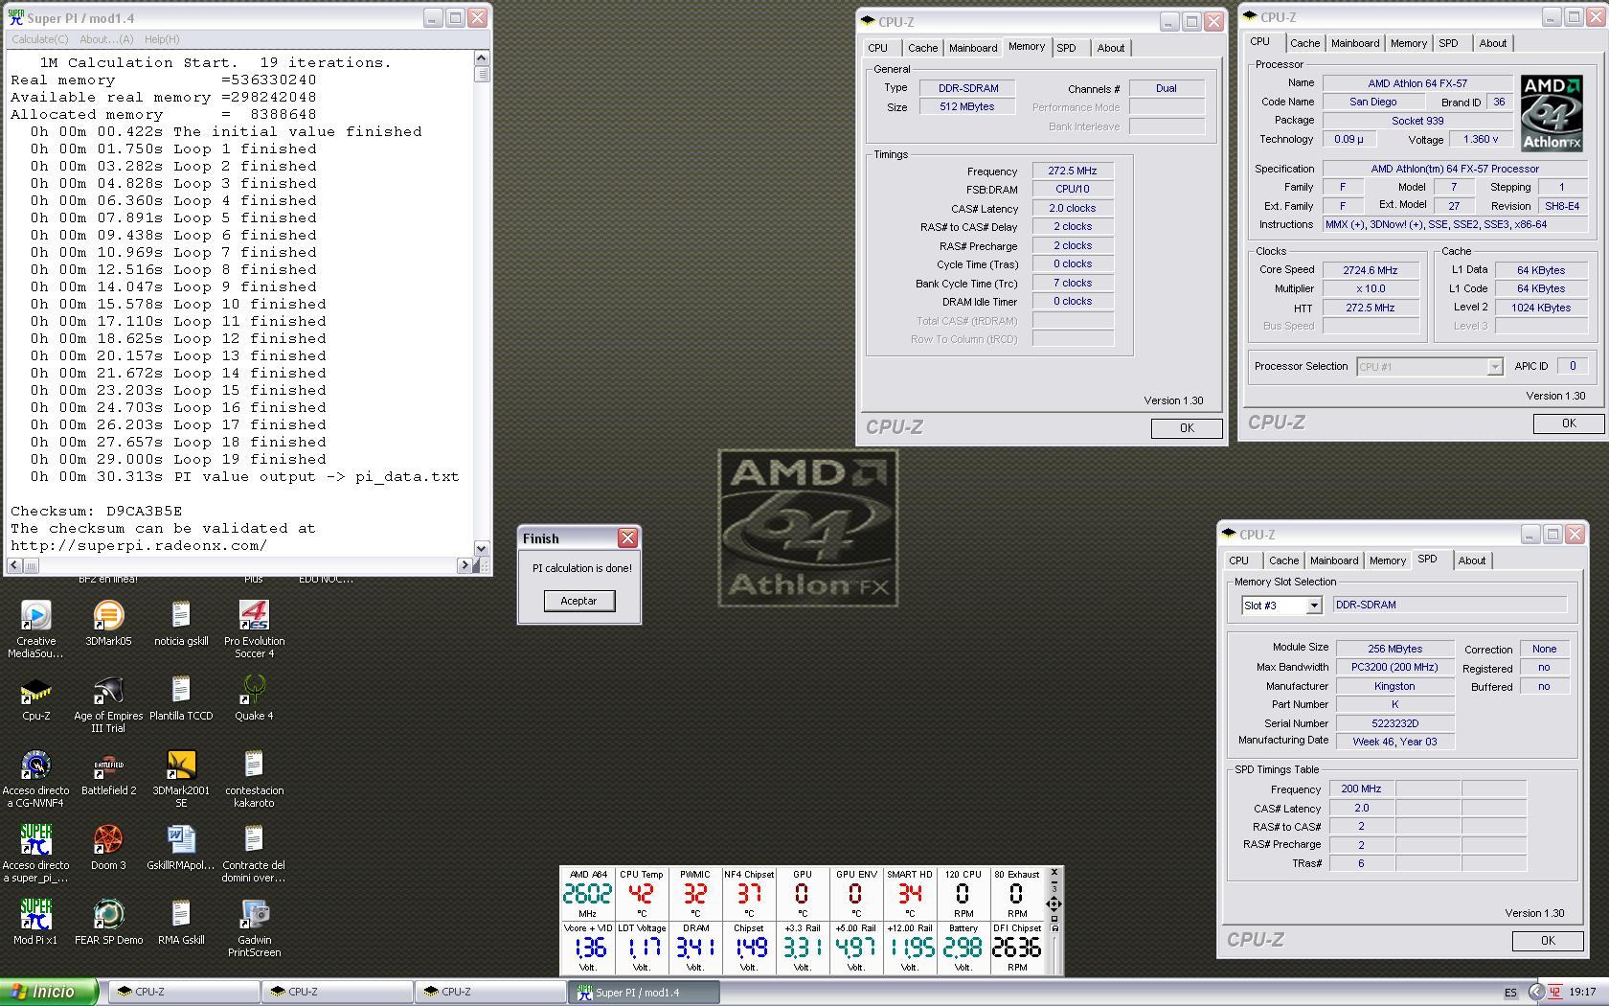Click the Kingston manufacturer value
The image size is (1609, 1006).
click(1394, 687)
